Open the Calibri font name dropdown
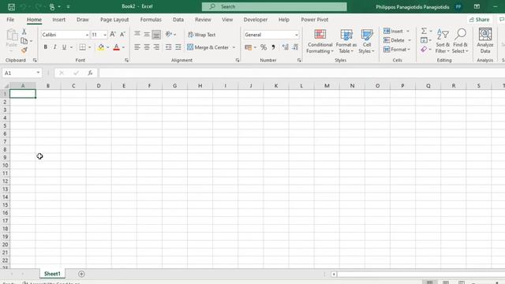505x284 pixels. pyautogui.click(x=87, y=35)
